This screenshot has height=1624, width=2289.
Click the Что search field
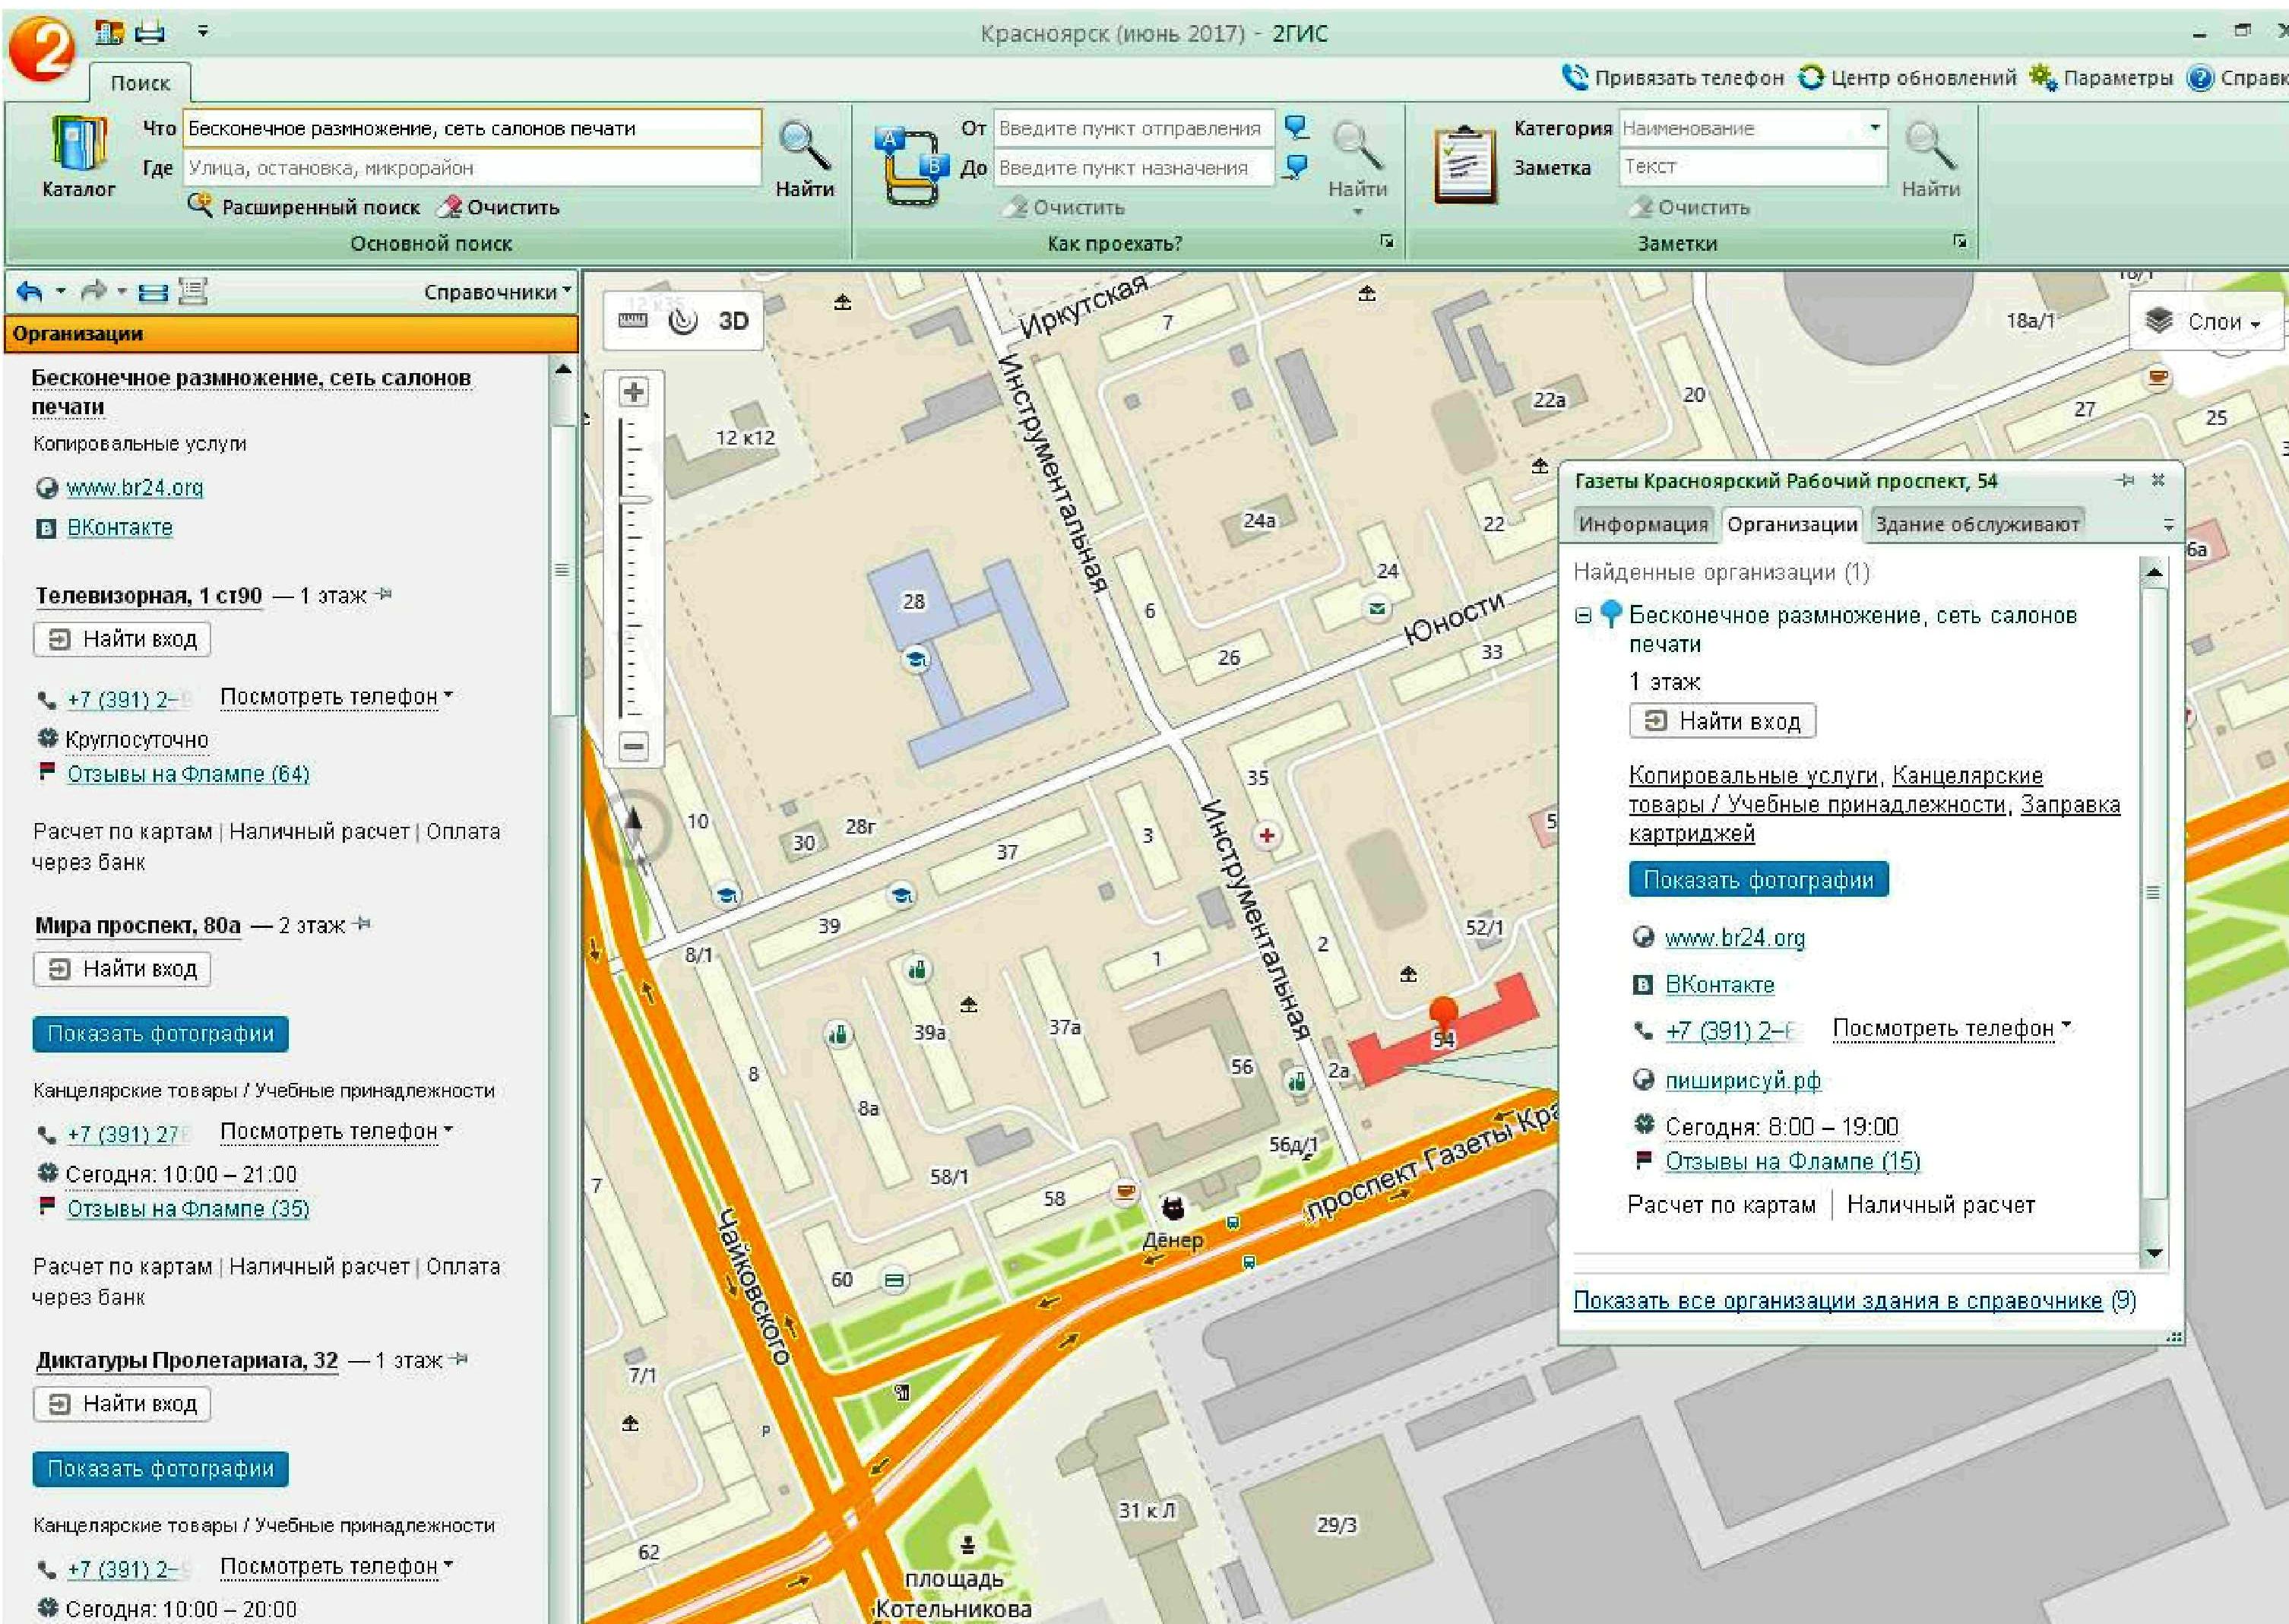(x=472, y=128)
